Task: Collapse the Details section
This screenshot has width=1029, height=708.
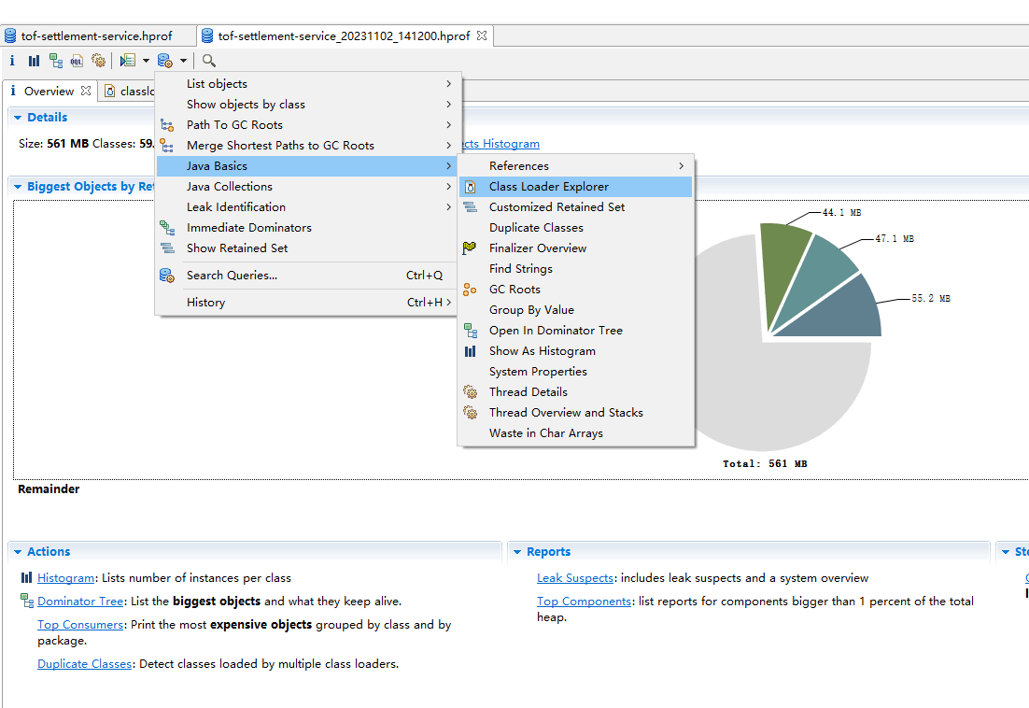Action: pyautogui.click(x=18, y=118)
